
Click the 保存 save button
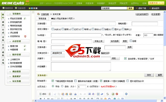coord(149,75)
